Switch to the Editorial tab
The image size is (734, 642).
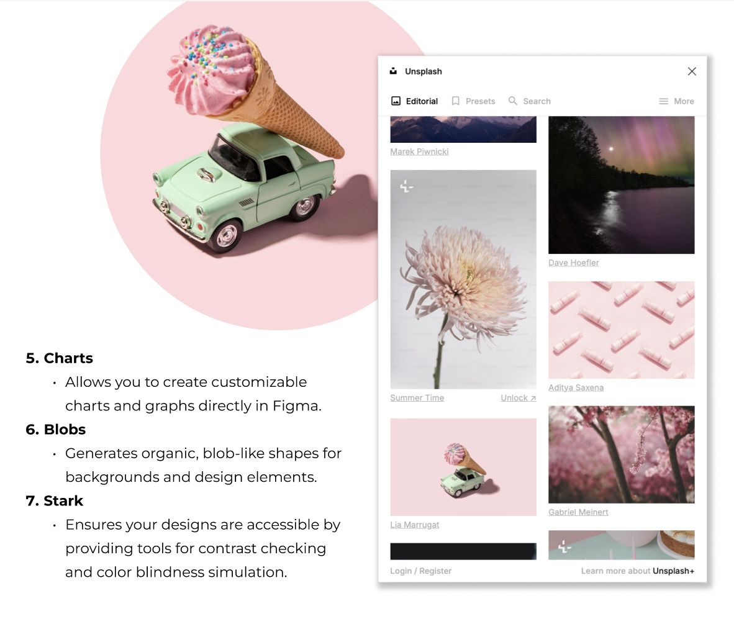[x=415, y=101]
